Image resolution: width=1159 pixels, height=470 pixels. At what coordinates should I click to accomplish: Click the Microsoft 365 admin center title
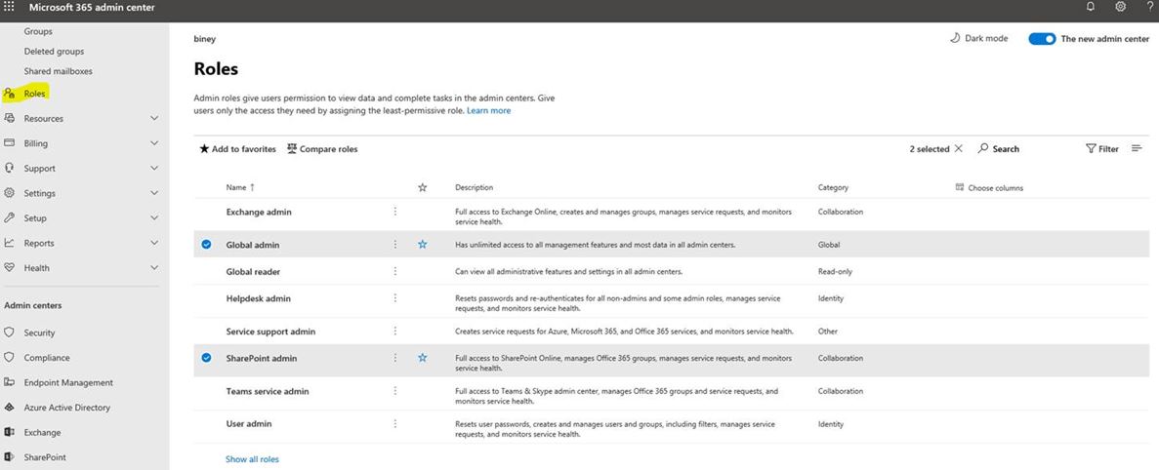pos(92,8)
